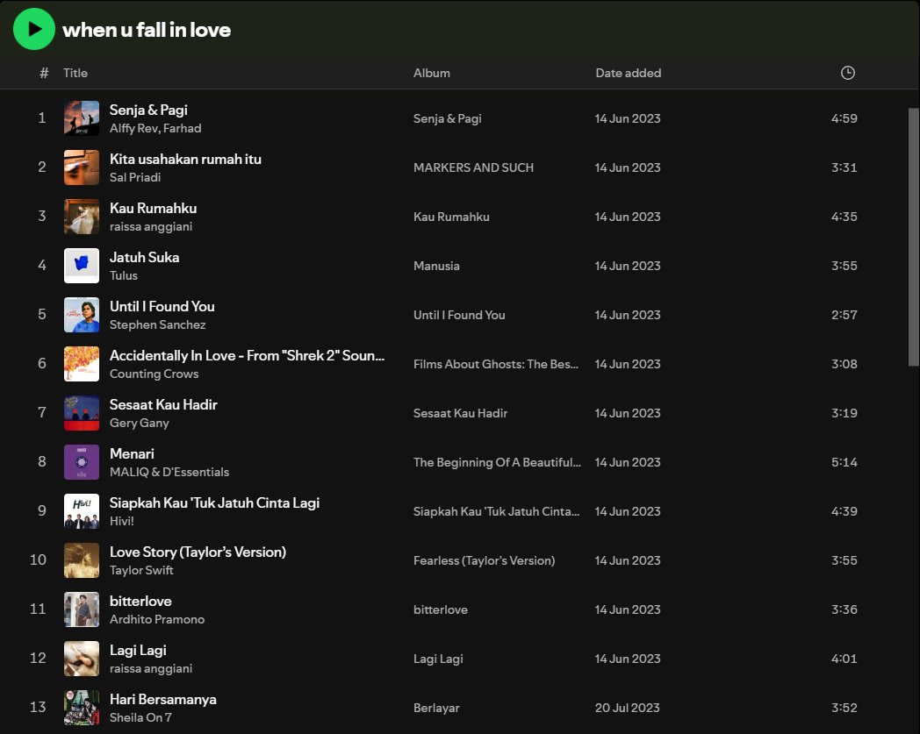Select the song title Senja & Pagi
The image size is (920, 734).
(148, 110)
